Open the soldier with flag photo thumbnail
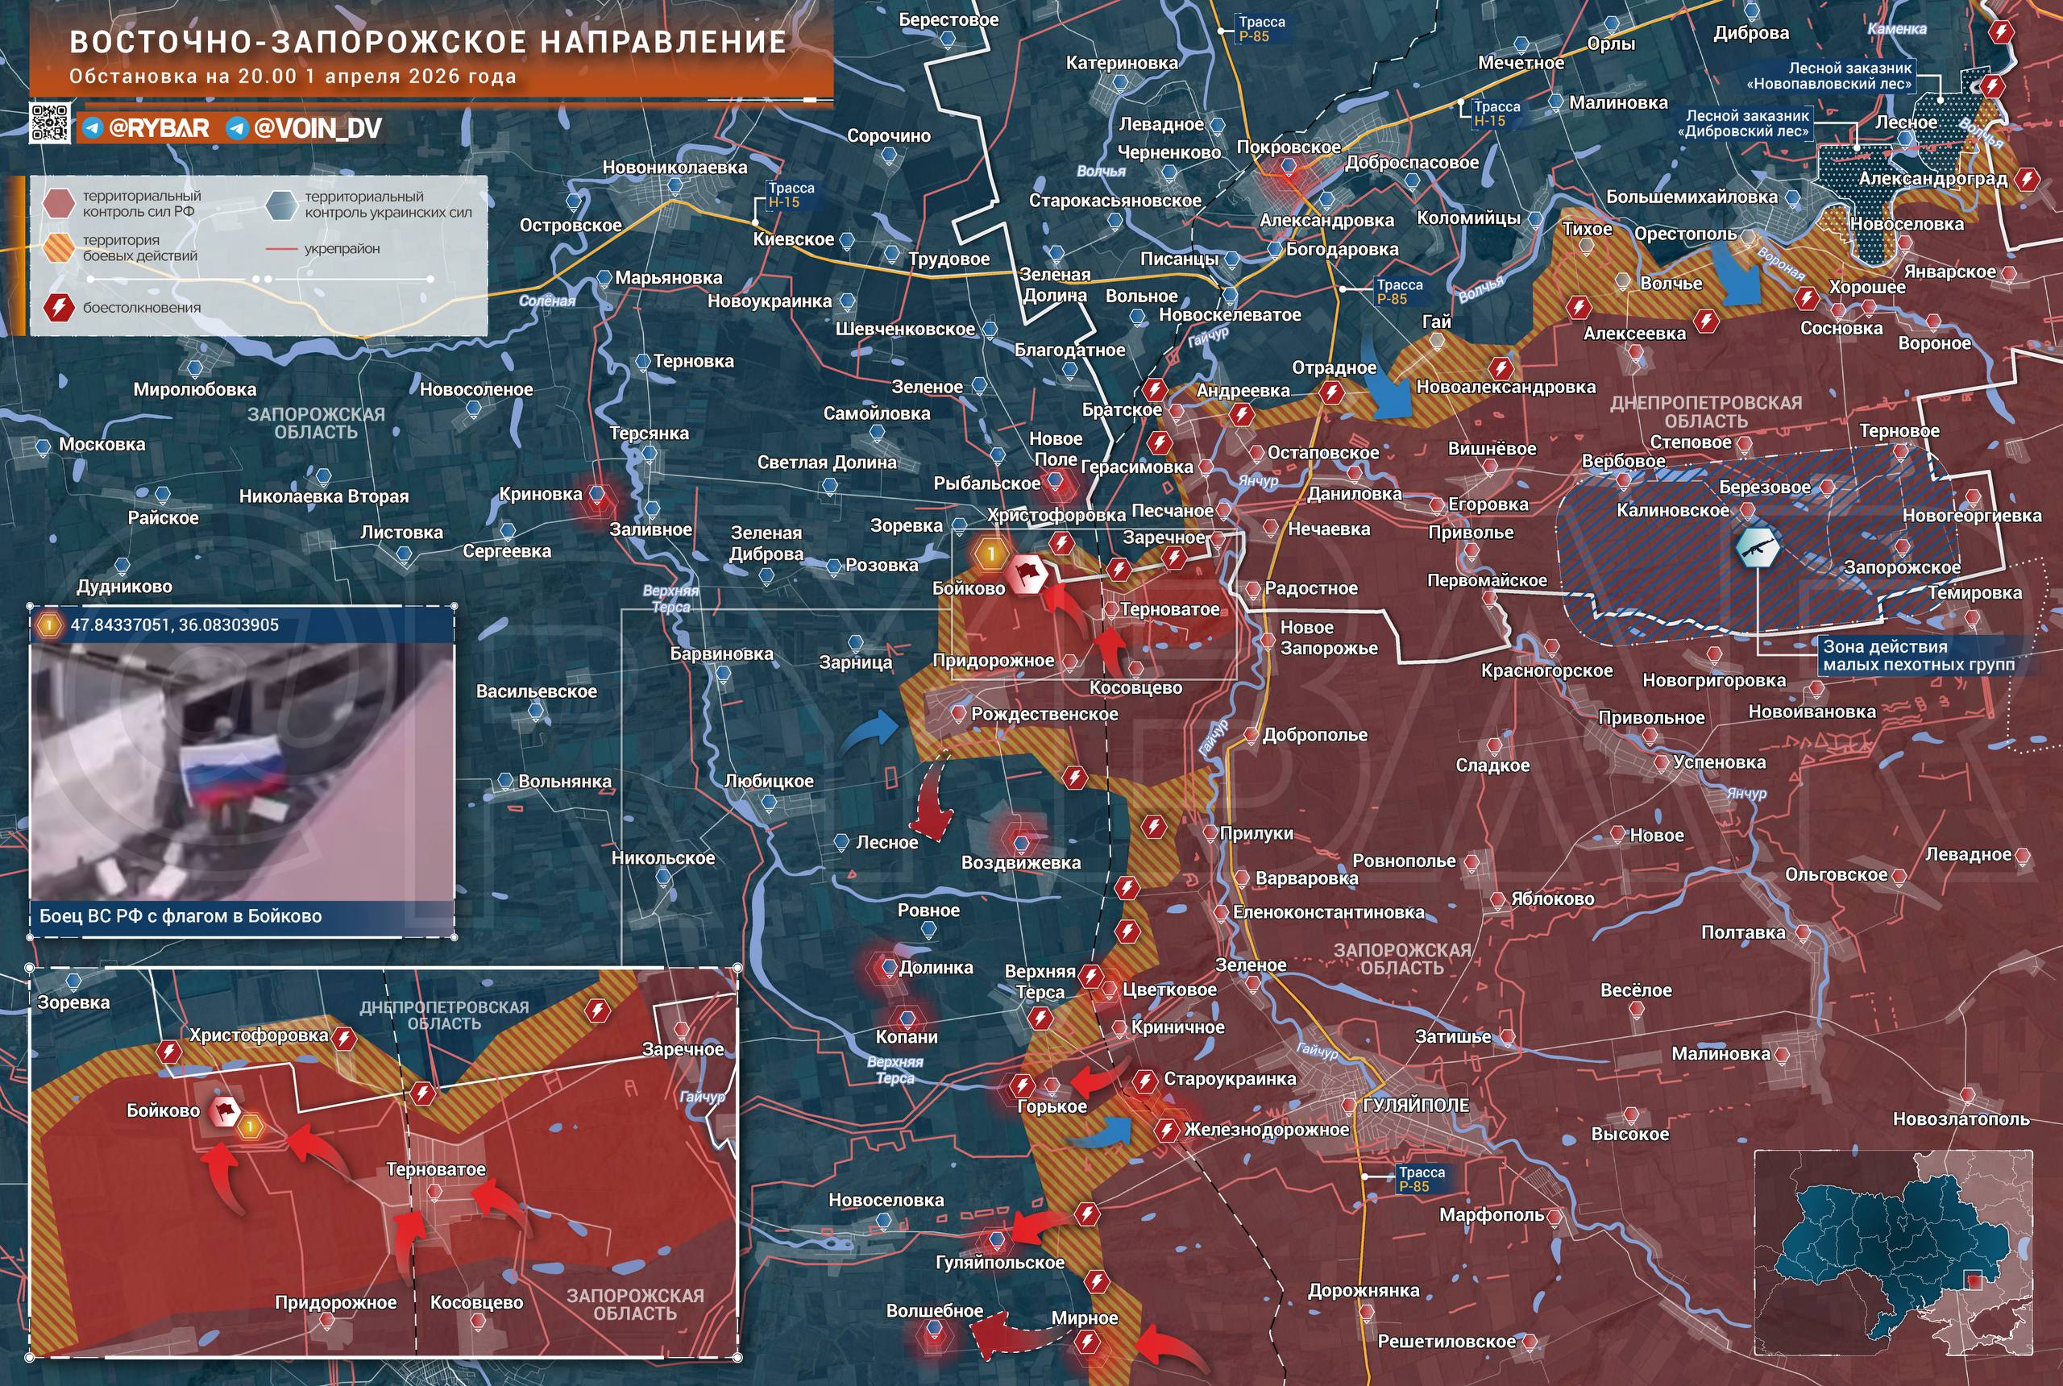The height and width of the screenshot is (1386, 2063). 243,771
